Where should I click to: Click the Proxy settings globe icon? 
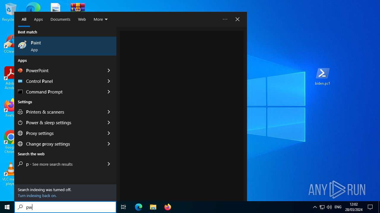point(20,133)
